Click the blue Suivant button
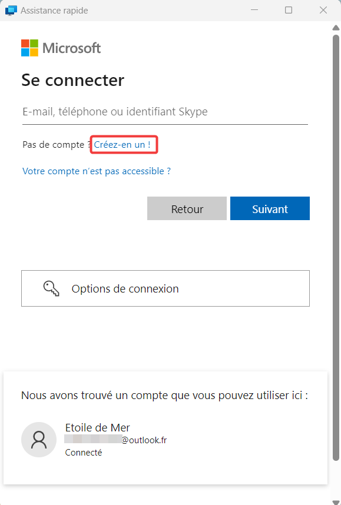 [x=270, y=208]
